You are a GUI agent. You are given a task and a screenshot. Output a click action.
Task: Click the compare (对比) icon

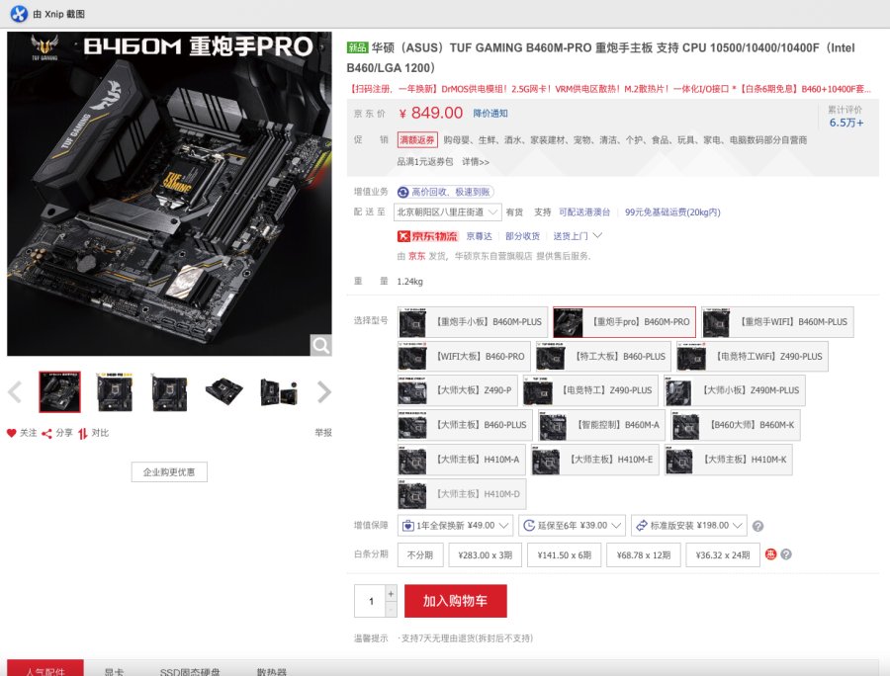pyautogui.click(x=83, y=434)
